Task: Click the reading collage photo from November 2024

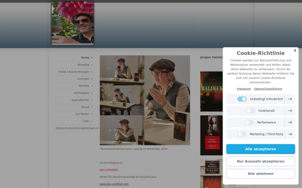Action: tap(145, 100)
